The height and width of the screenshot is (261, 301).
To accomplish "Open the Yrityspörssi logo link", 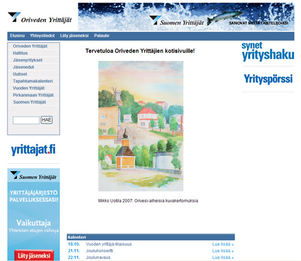I will click(268, 79).
